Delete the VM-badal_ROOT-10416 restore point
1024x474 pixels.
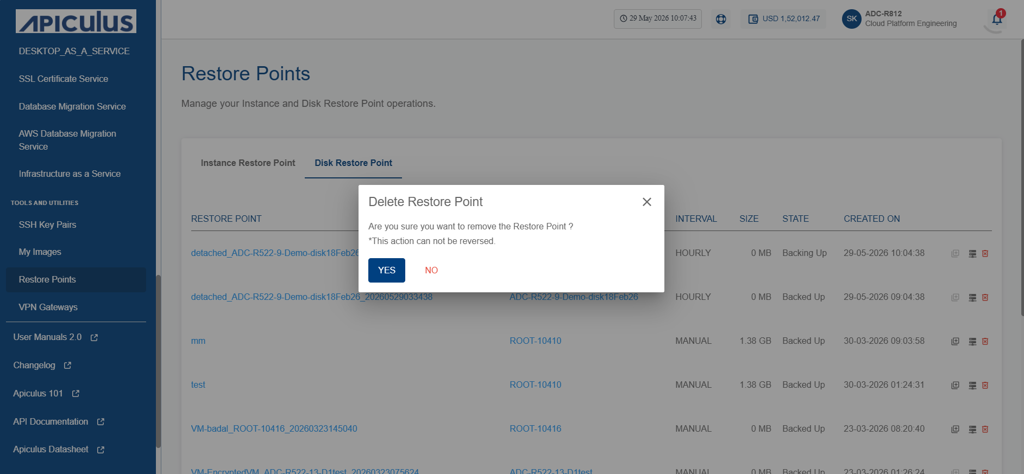coord(985,429)
